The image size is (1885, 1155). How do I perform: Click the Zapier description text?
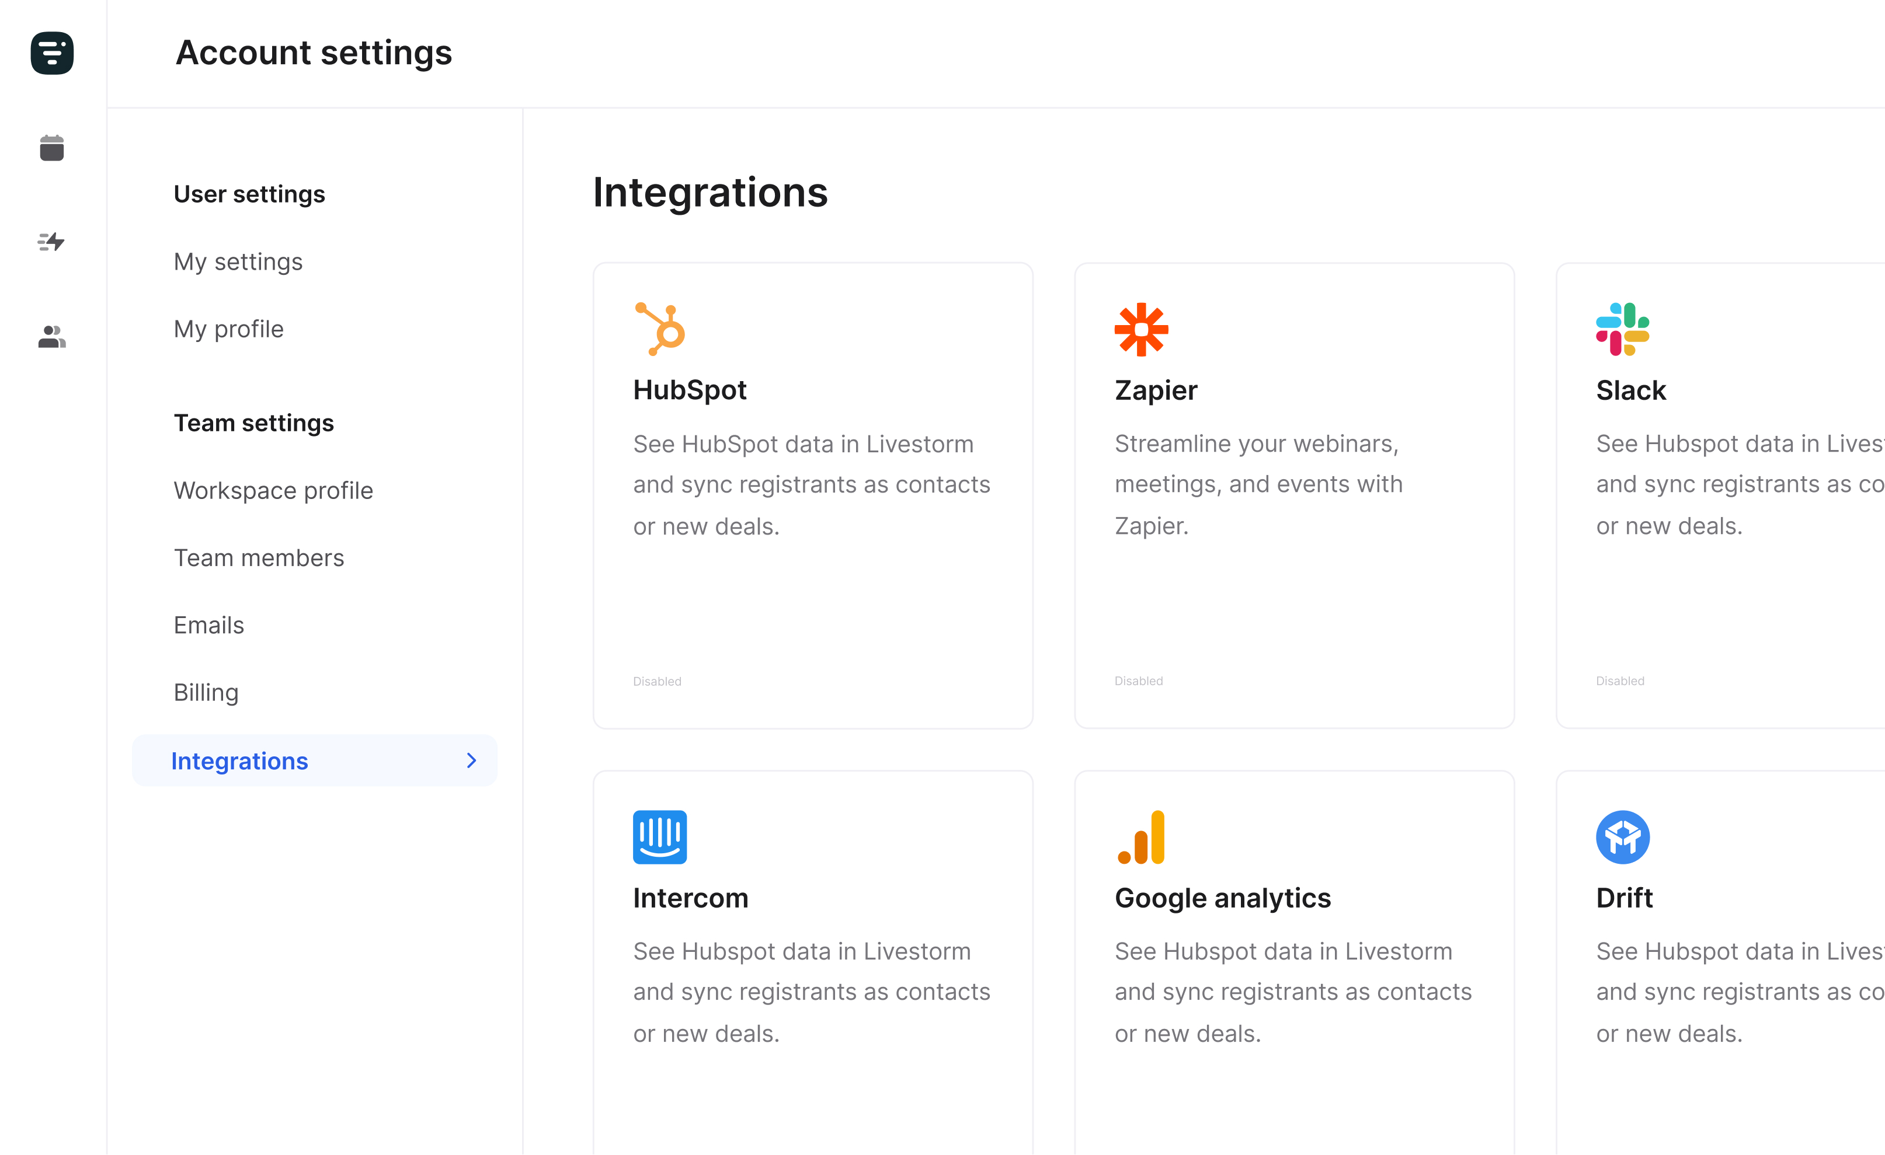click(x=1258, y=484)
